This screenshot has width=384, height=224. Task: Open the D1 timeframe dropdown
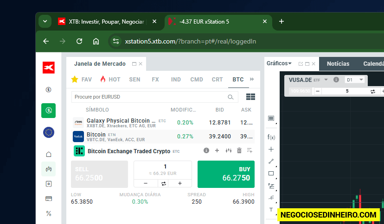(355, 80)
